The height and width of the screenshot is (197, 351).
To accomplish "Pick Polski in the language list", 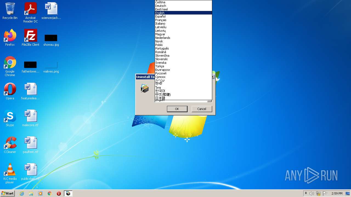I will (183, 45).
